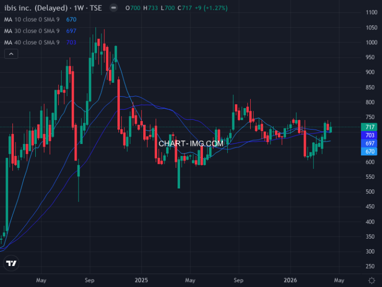Click MA 30 value 697 in legend

(72, 31)
